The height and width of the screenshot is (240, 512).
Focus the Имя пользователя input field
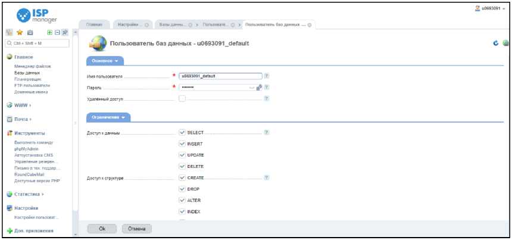click(220, 76)
